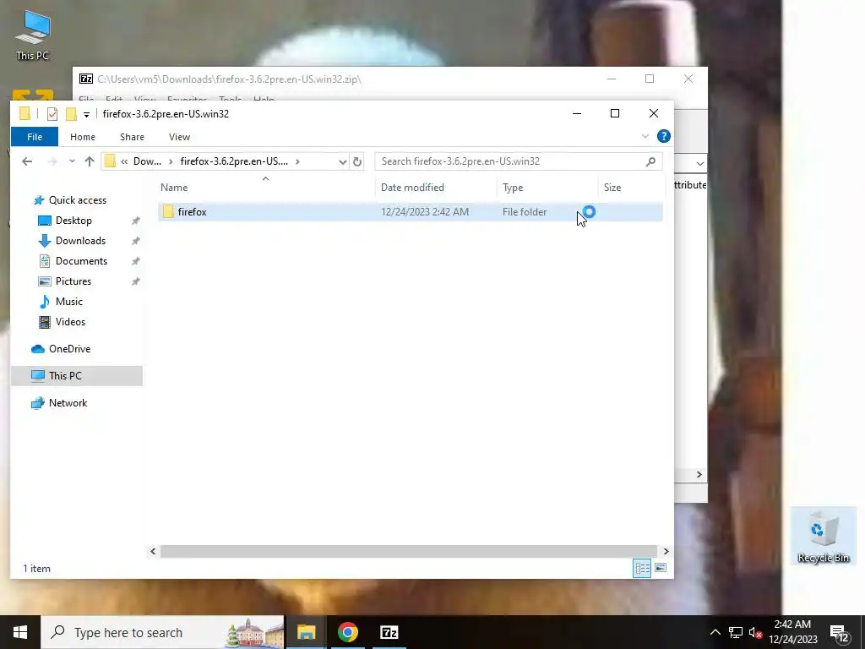Open the Home ribbon tab

(83, 137)
